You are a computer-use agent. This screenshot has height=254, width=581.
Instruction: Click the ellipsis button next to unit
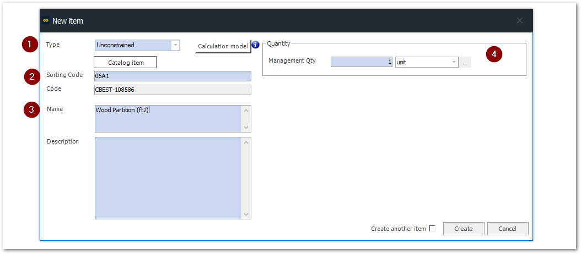coord(465,63)
